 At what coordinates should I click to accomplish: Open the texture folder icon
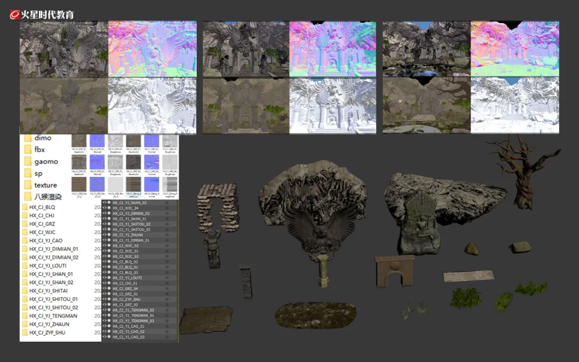click(27, 185)
